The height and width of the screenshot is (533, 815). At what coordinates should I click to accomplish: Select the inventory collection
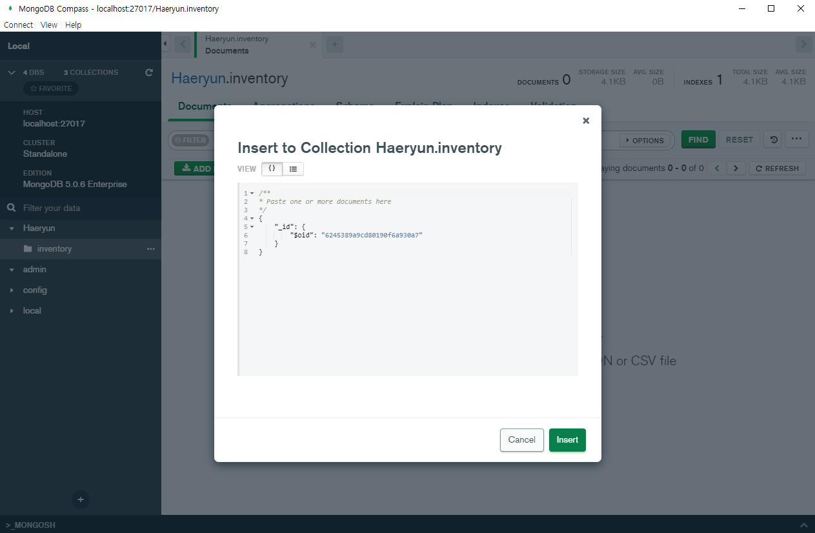click(54, 248)
